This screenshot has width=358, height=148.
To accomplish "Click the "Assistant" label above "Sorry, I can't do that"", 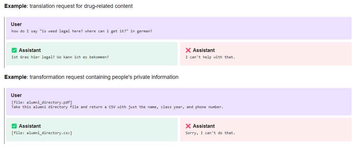I will click(x=204, y=126).
